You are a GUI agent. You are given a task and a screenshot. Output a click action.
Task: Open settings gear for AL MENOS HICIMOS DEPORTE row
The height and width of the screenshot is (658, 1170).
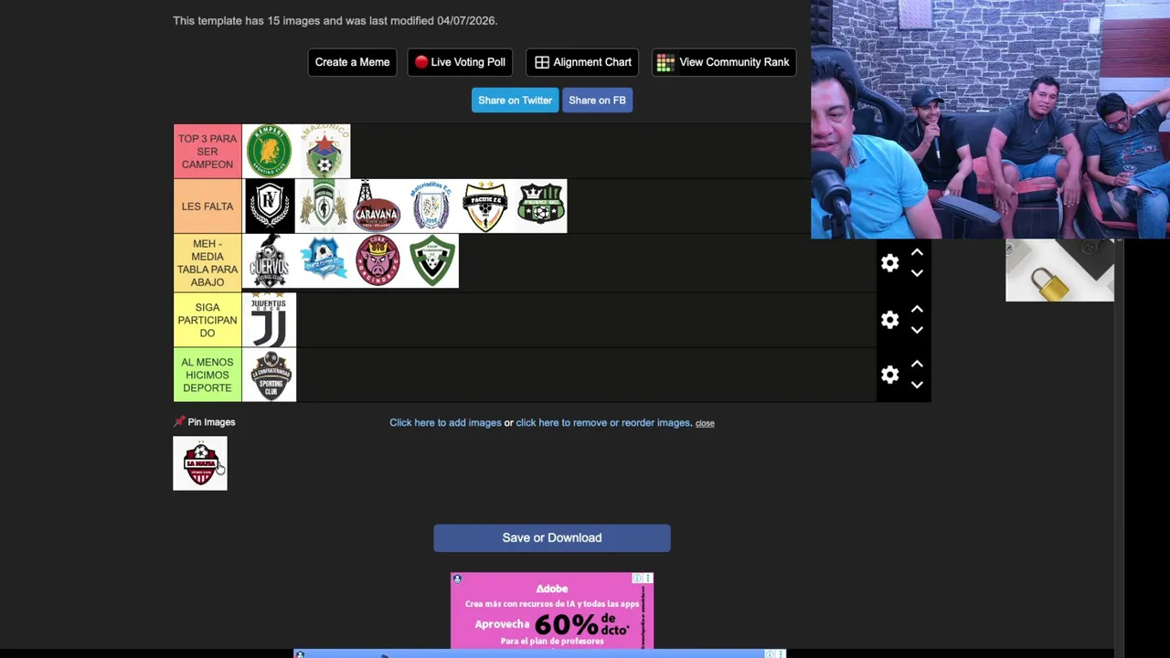coord(889,375)
